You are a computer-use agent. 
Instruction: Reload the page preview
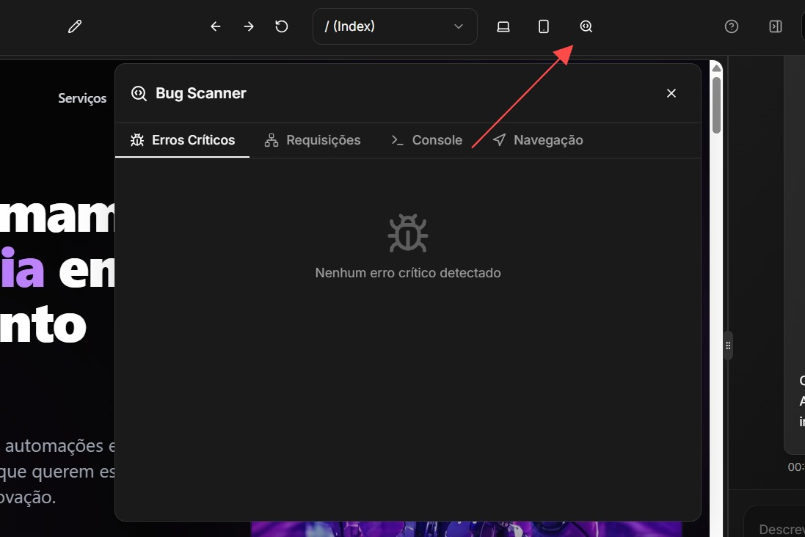(x=281, y=26)
